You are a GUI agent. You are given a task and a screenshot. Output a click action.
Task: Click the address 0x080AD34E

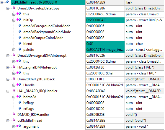[x=105, y=91]
